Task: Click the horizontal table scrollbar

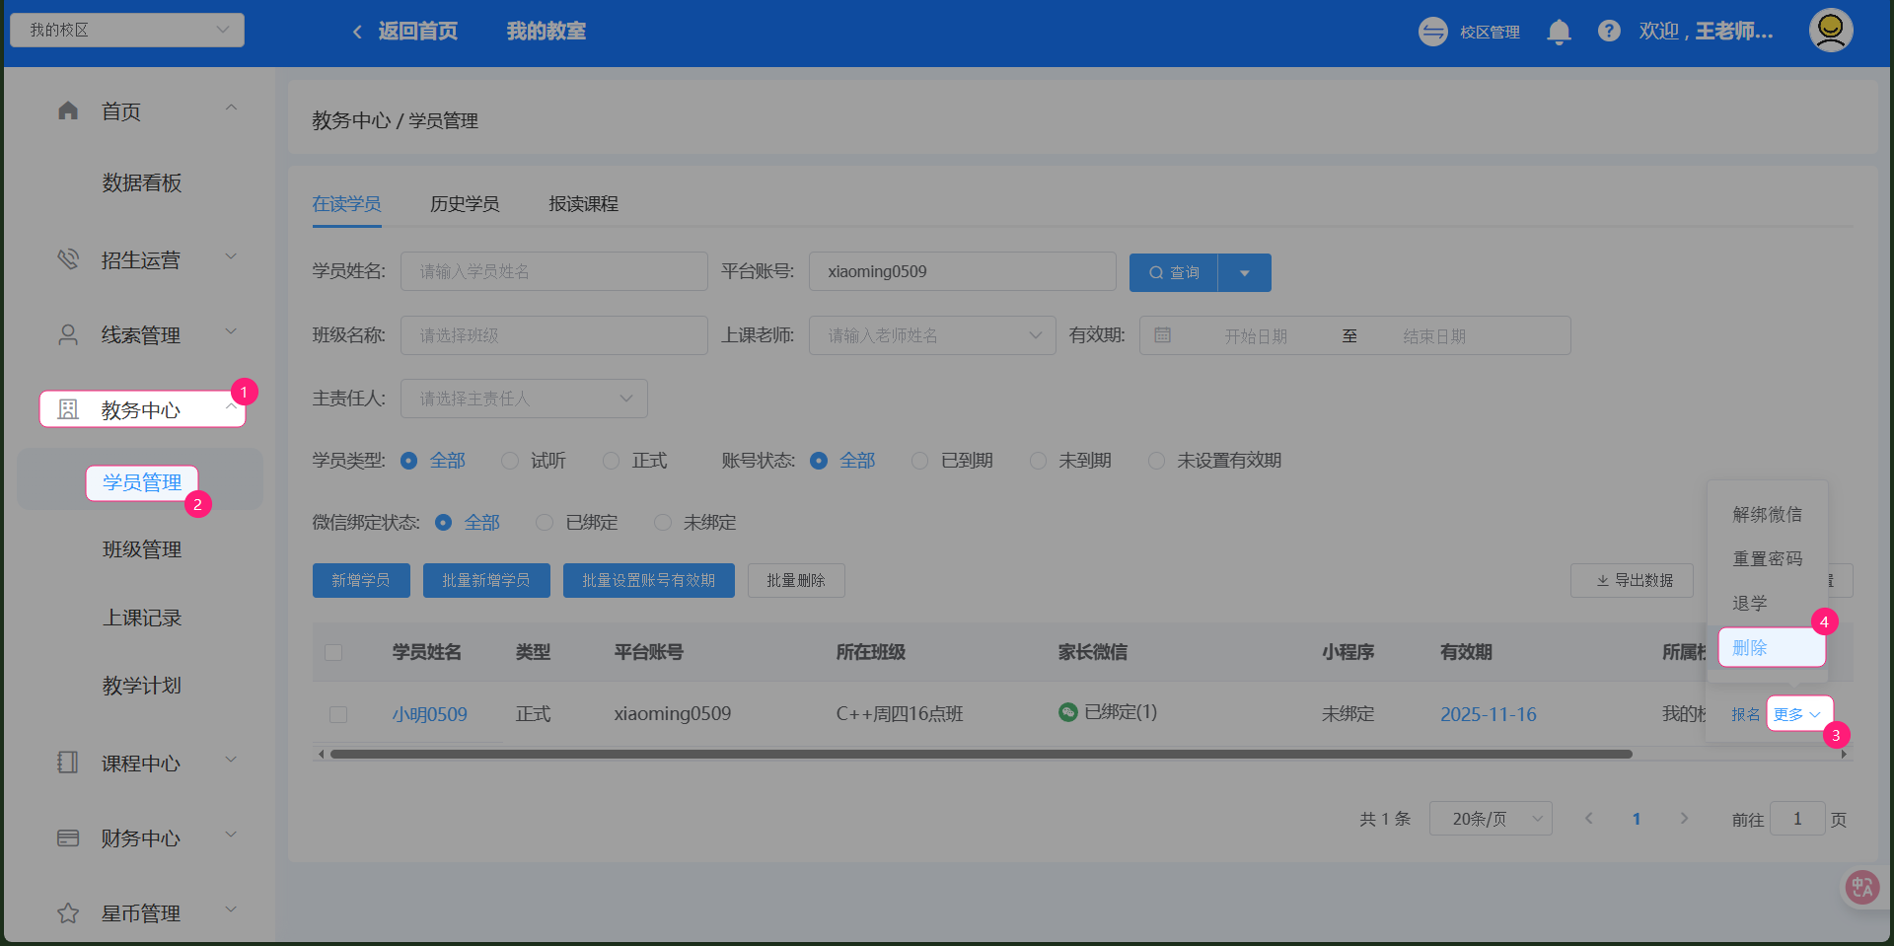Action: 981,755
